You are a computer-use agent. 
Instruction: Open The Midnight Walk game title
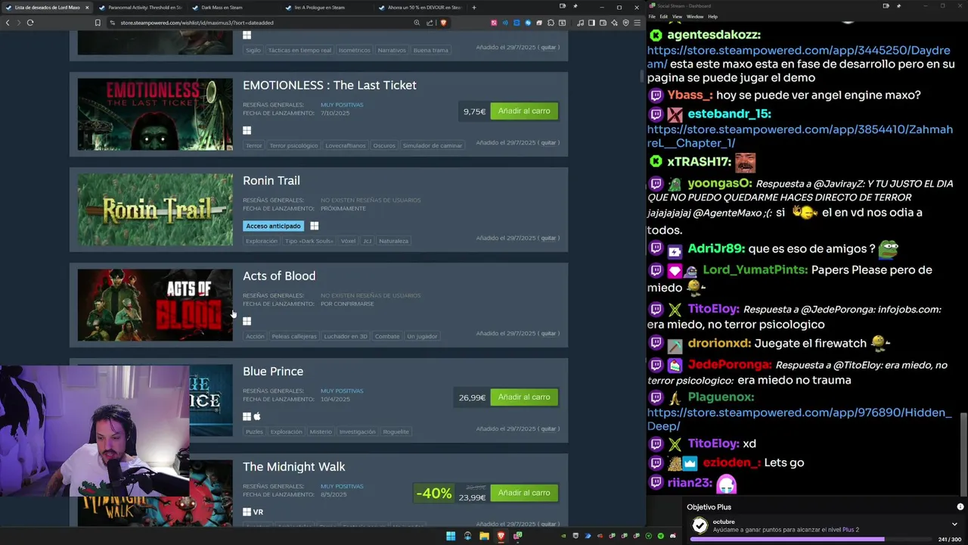click(x=294, y=466)
